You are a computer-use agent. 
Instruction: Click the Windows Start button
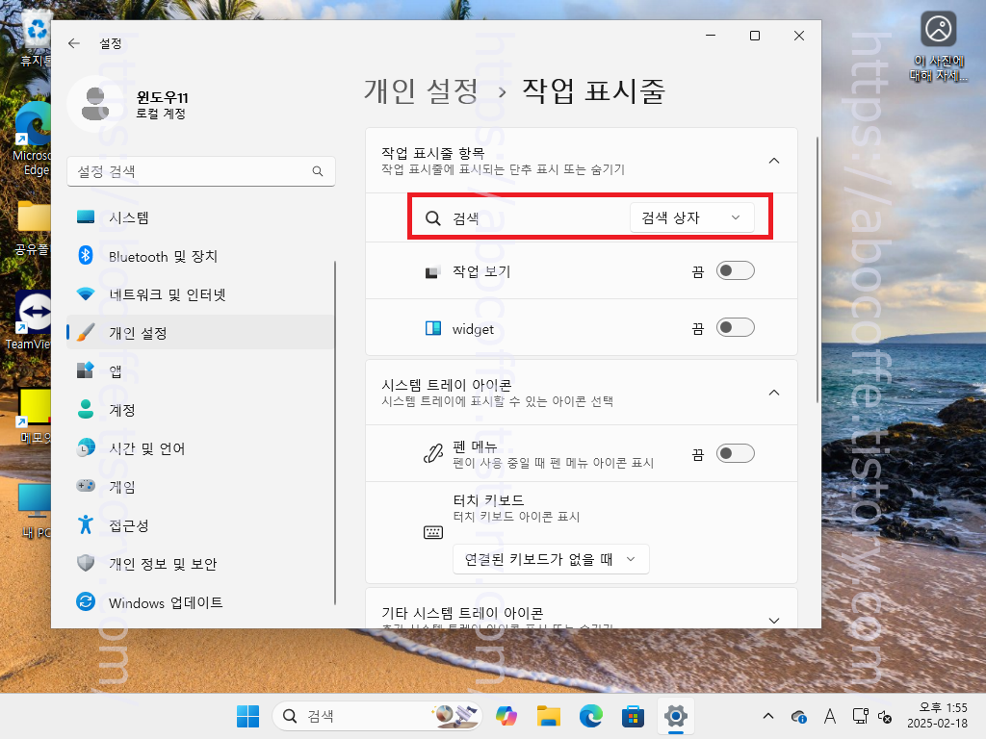pyautogui.click(x=247, y=716)
